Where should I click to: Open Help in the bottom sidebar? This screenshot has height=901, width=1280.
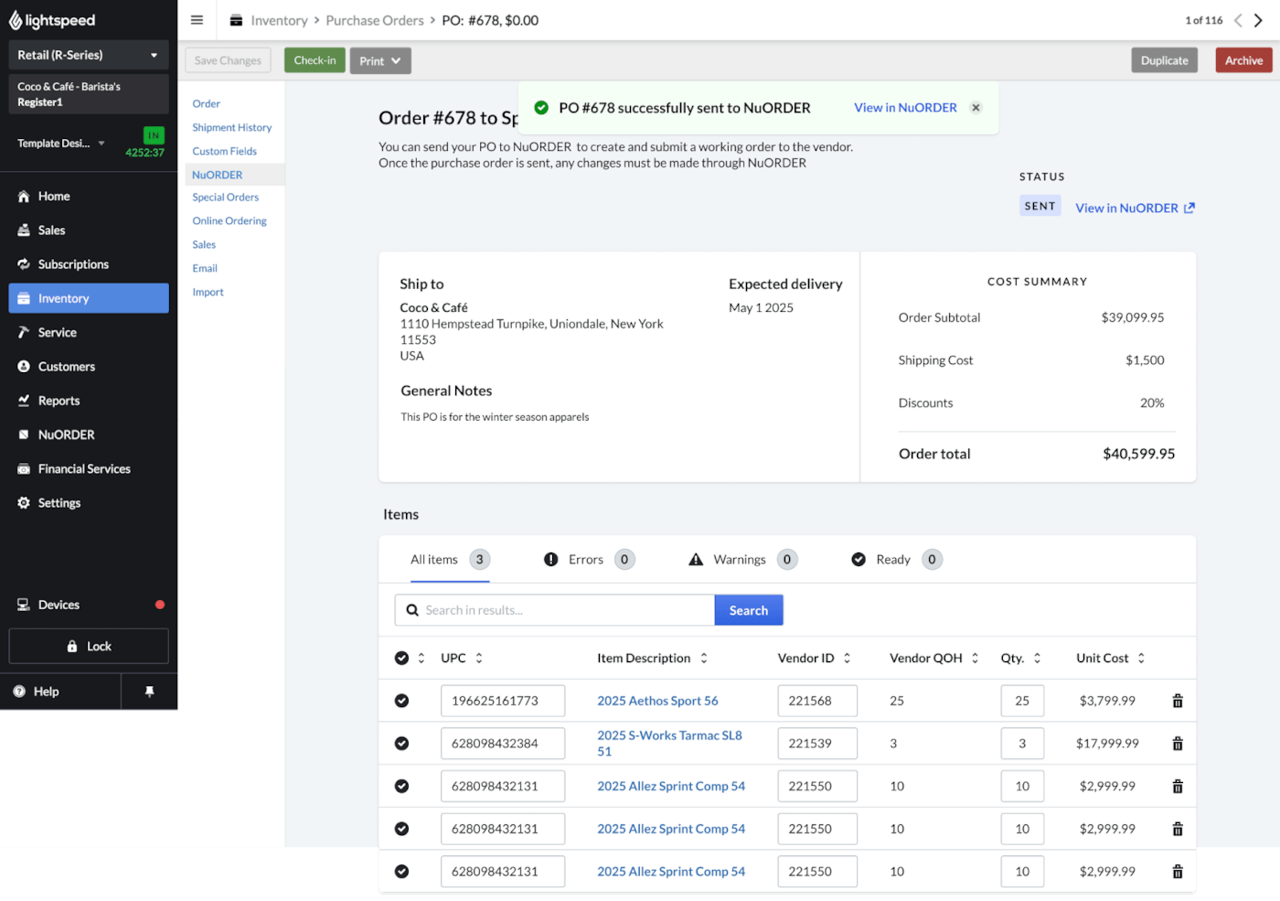(x=60, y=692)
